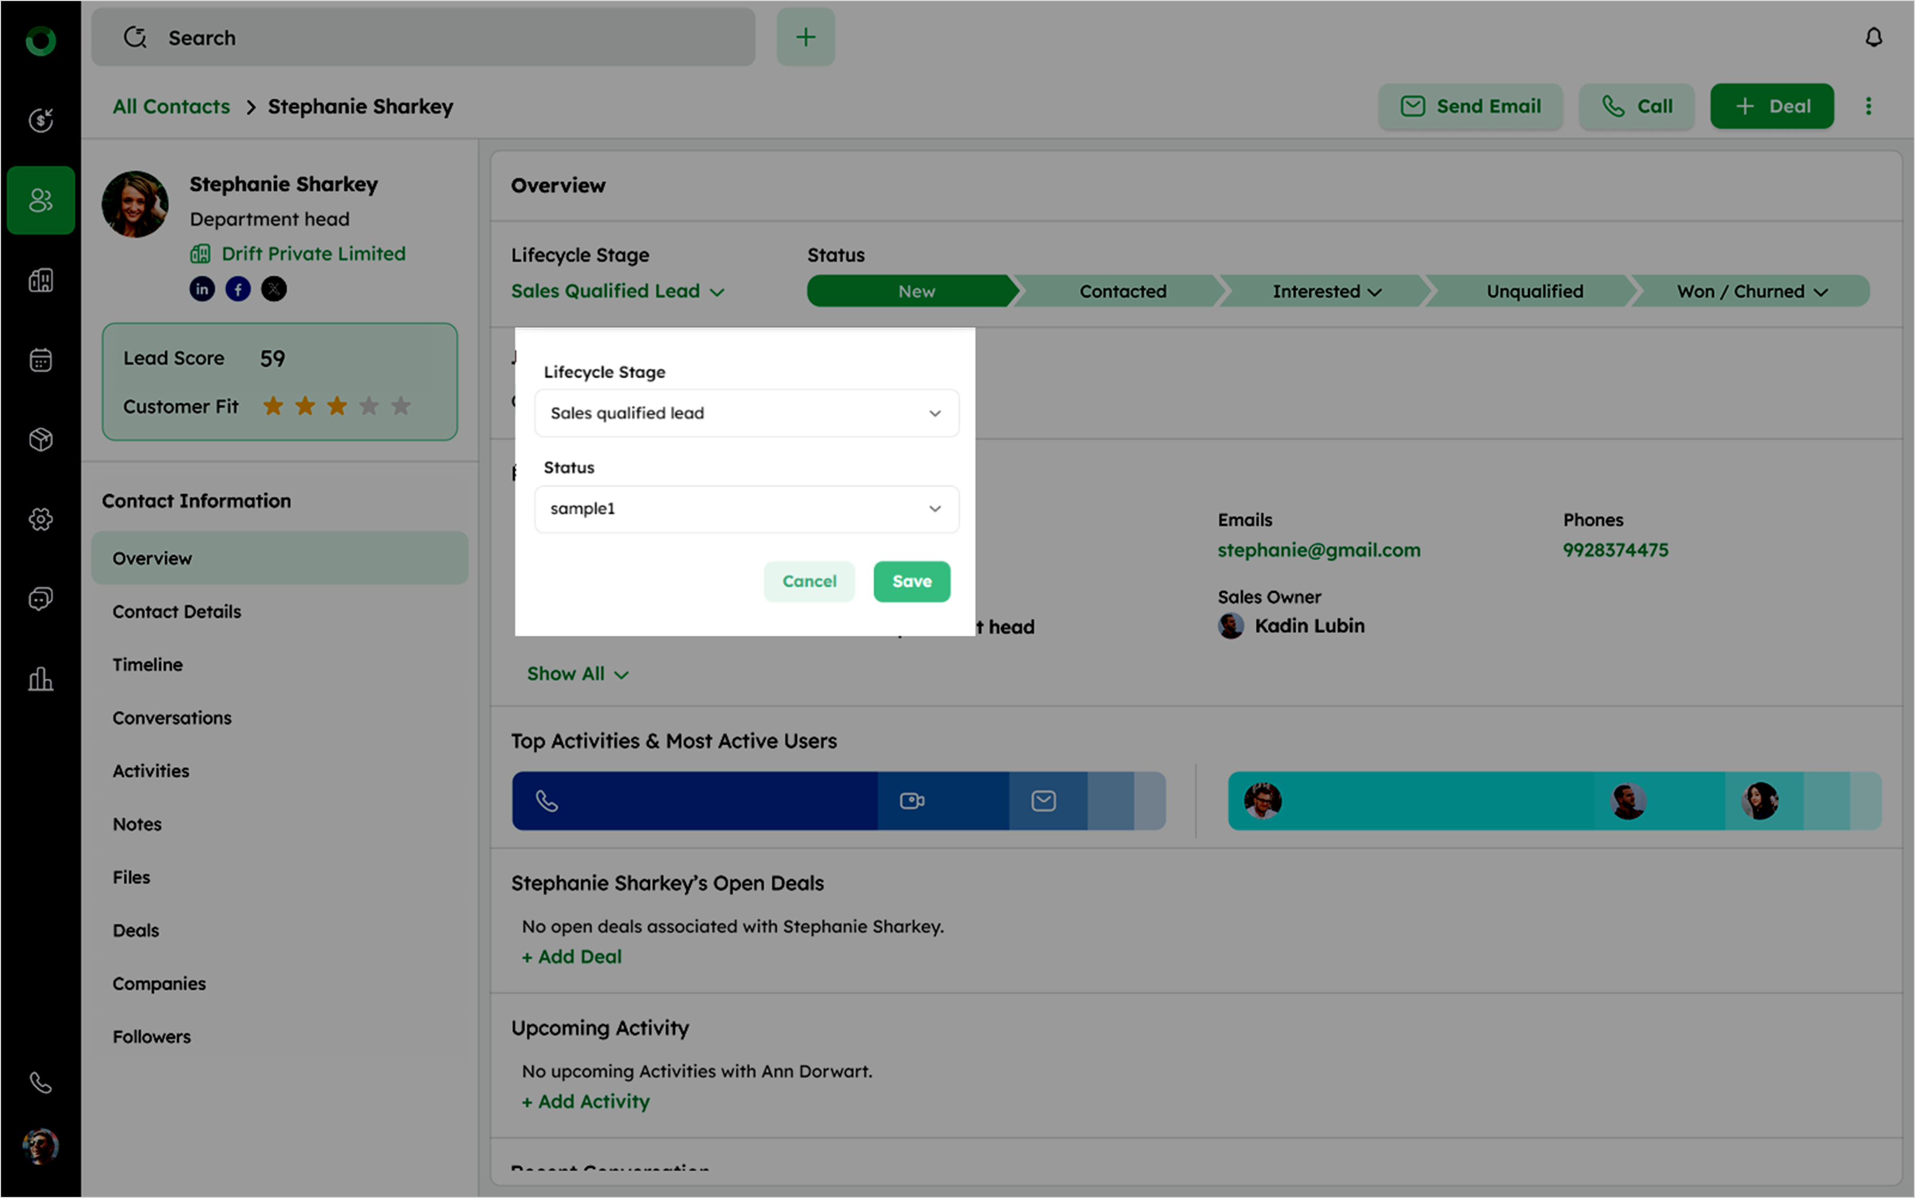This screenshot has width=1915, height=1198.
Task: Open the Contacts sidebar icon
Action: coord(40,200)
